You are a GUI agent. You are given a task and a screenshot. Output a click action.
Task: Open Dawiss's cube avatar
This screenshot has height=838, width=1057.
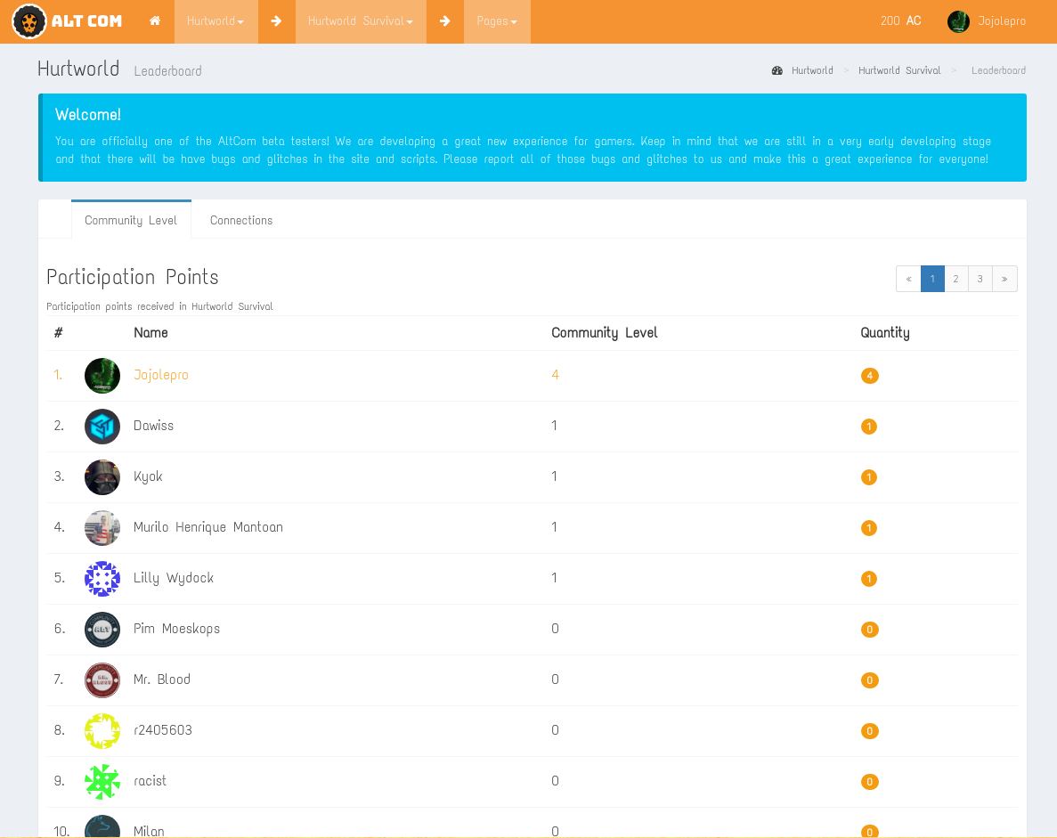102,427
